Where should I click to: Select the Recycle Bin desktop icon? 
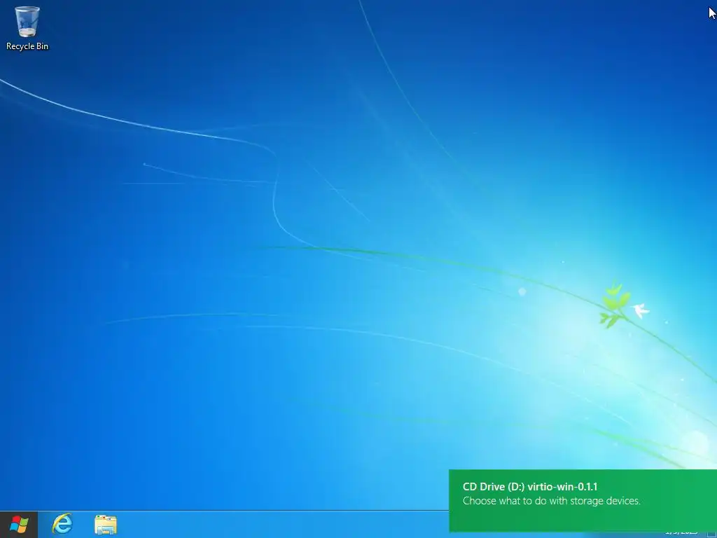(x=27, y=27)
